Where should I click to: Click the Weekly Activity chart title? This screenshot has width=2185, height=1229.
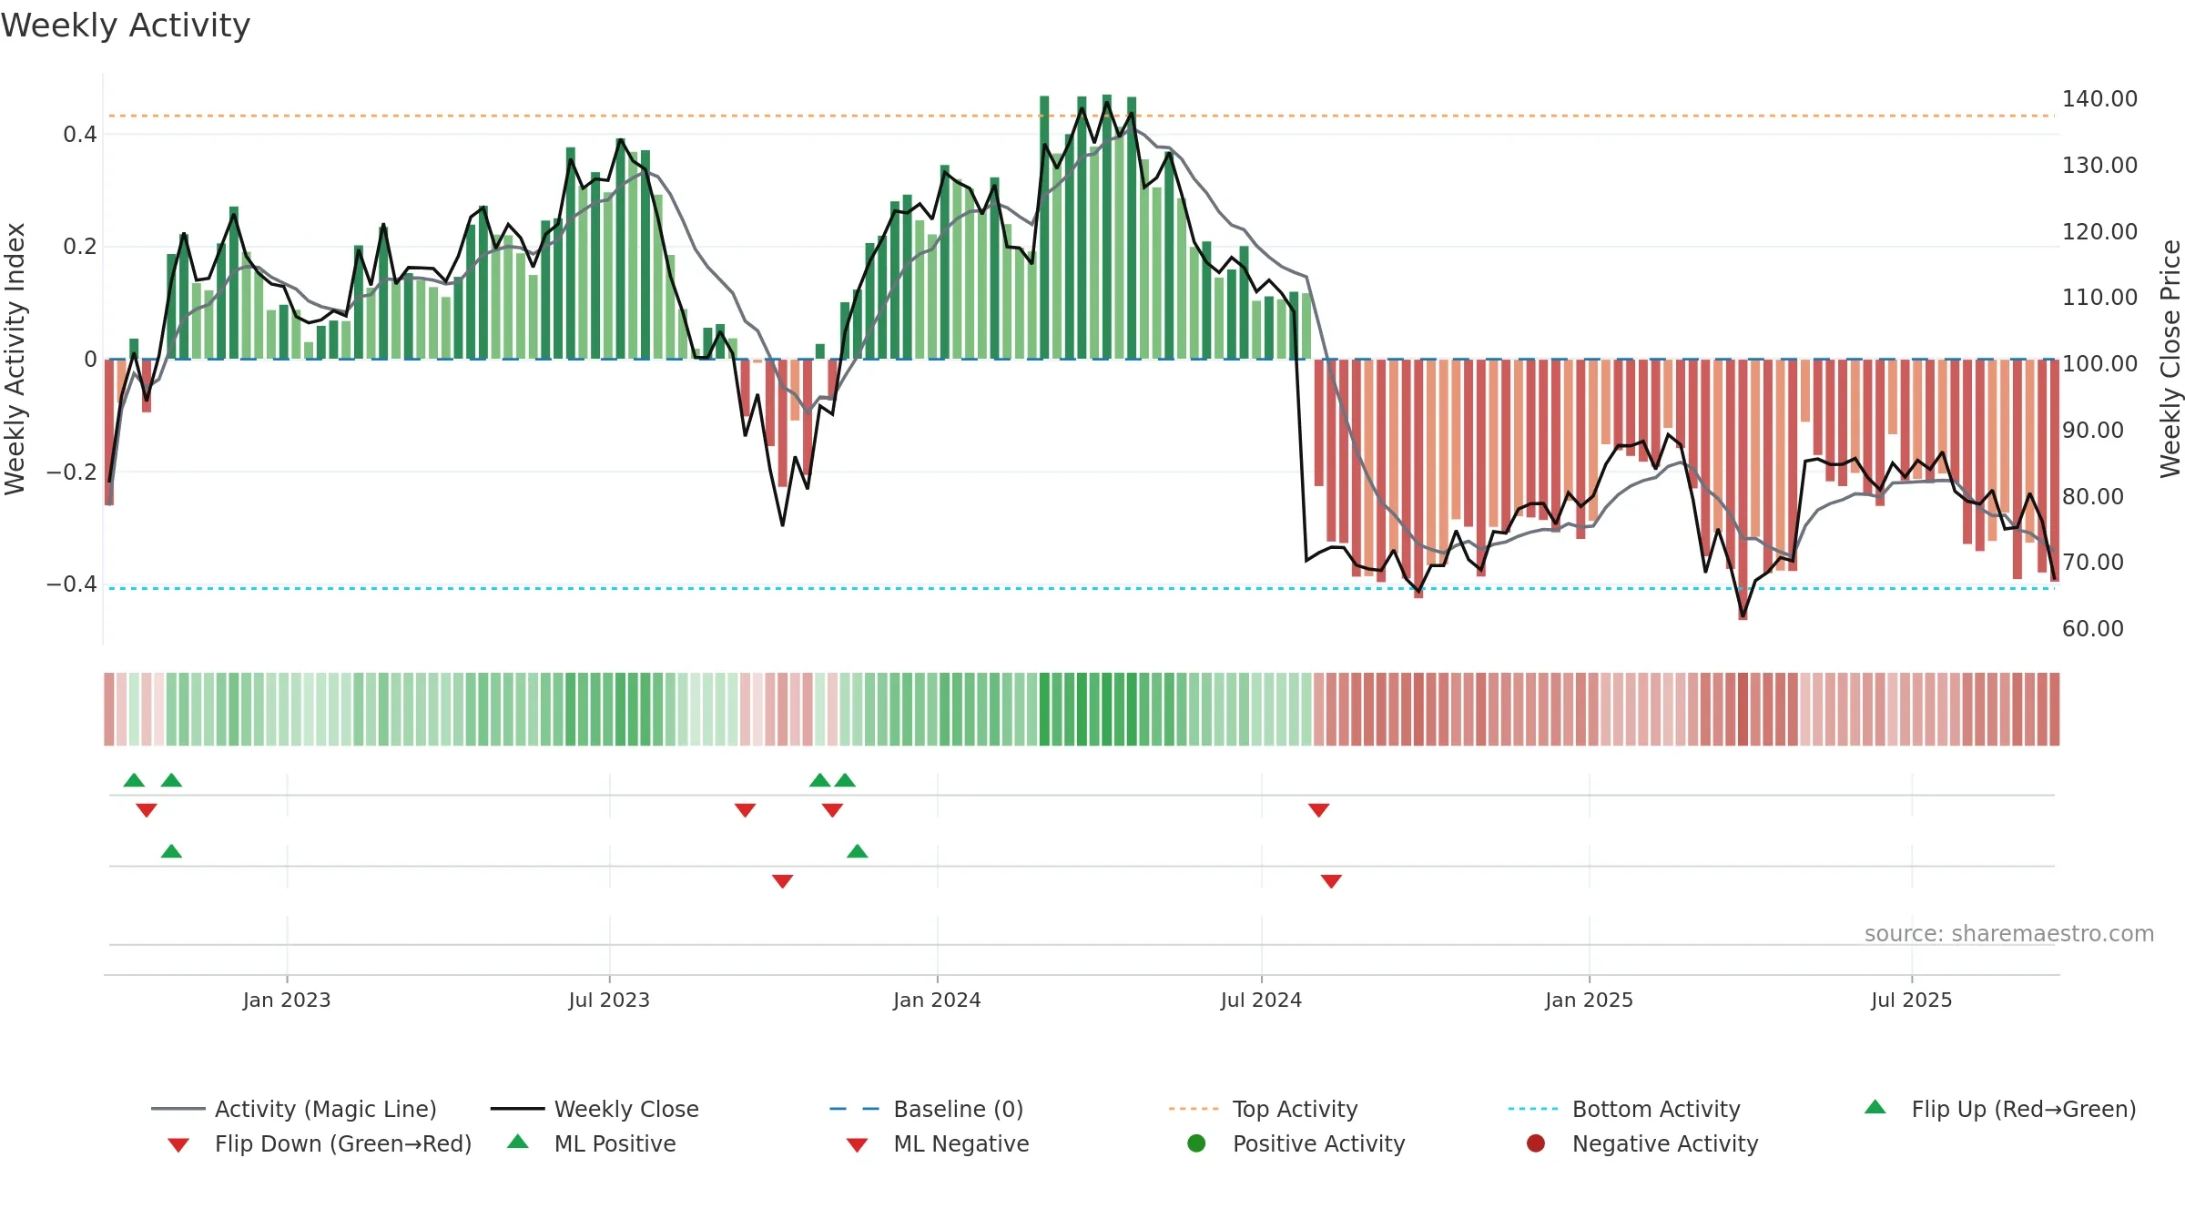point(126,25)
